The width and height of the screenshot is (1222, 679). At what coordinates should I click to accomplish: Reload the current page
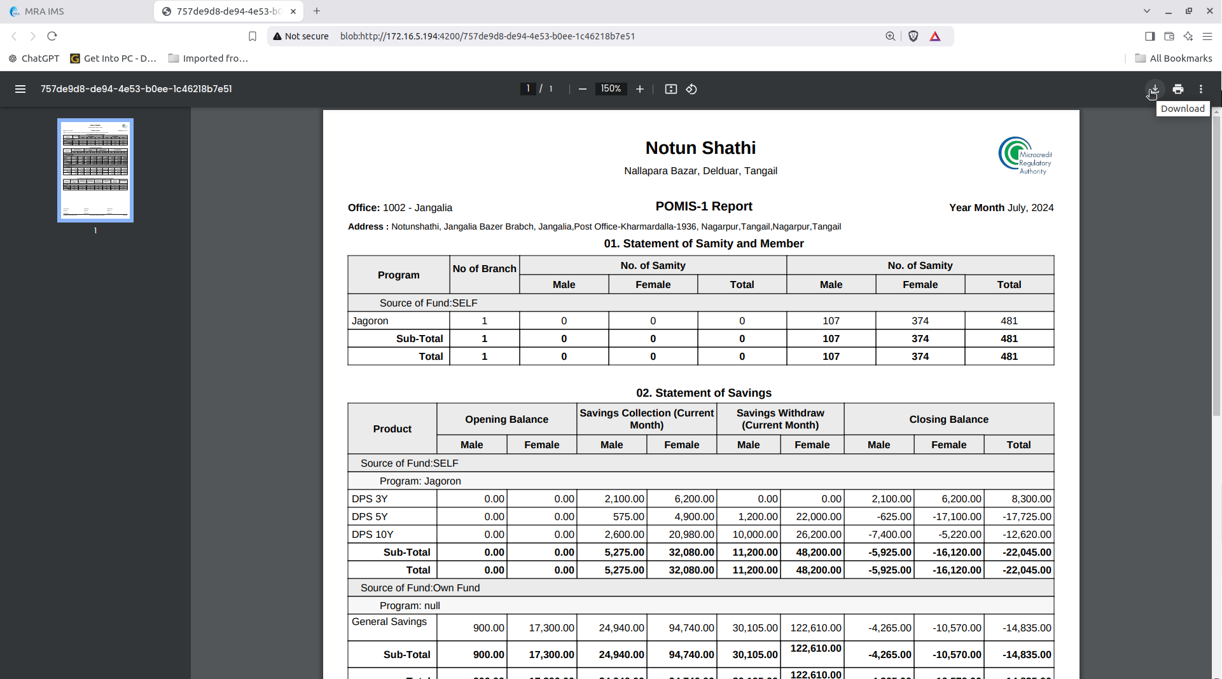[x=52, y=36]
